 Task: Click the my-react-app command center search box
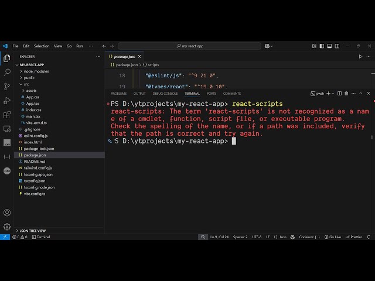coord(189,46)
